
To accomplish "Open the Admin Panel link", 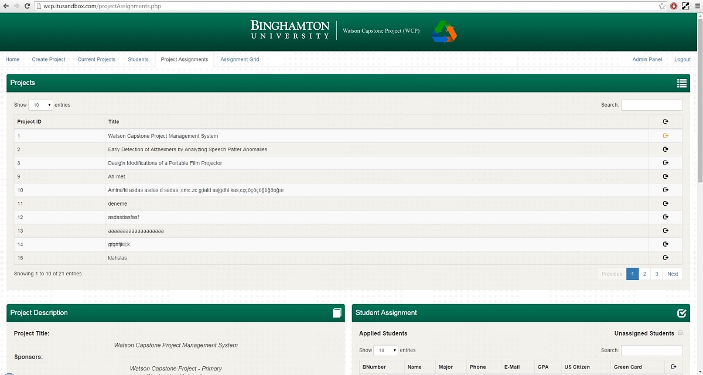I will click(x=647, y=59).
